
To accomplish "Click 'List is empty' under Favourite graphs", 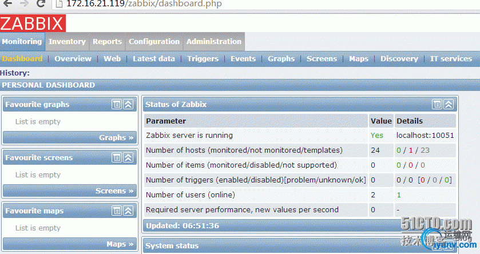I will [38, 122].
